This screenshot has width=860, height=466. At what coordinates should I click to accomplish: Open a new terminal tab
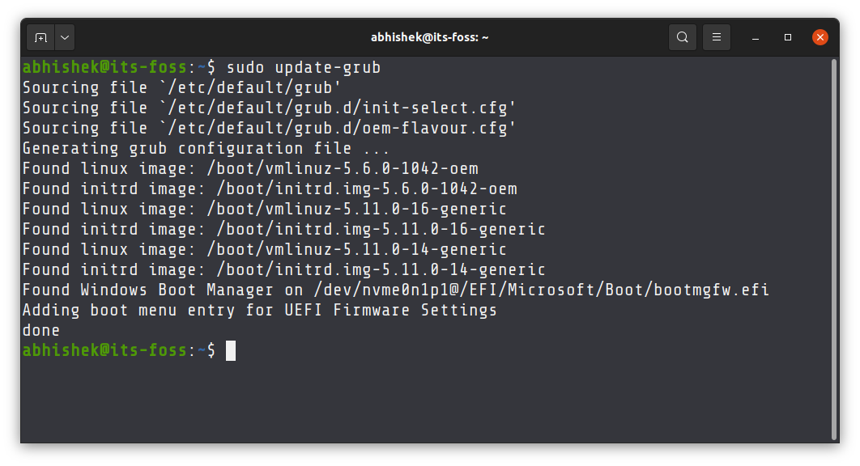(40, 36)
